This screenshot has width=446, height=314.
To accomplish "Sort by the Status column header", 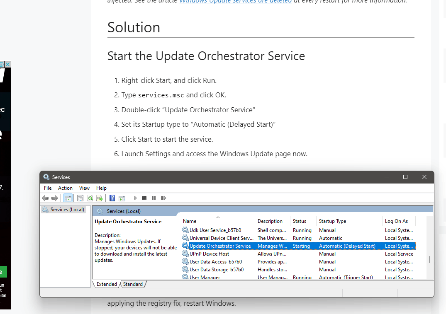I will (303, 221).
